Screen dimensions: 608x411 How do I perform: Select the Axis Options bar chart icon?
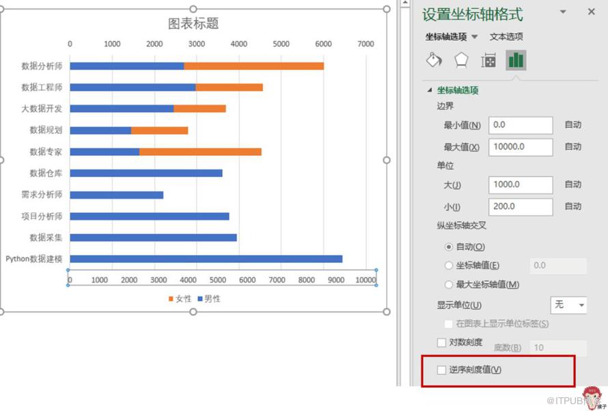(516, 60)
